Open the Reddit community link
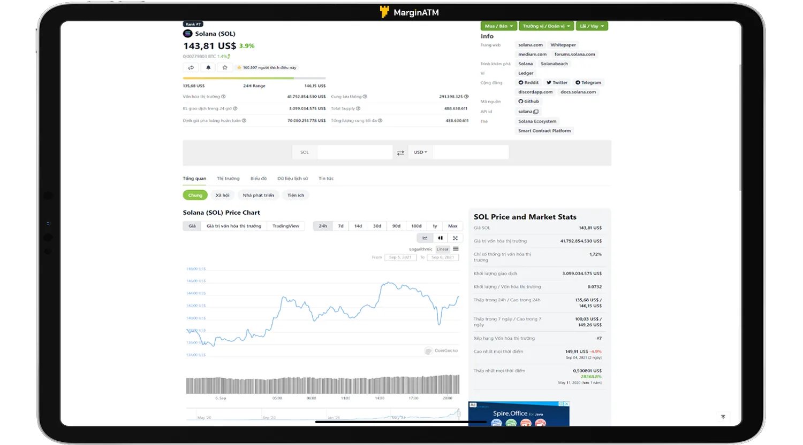The height and width of the screenshot is (445, 803). coord(528,83)
